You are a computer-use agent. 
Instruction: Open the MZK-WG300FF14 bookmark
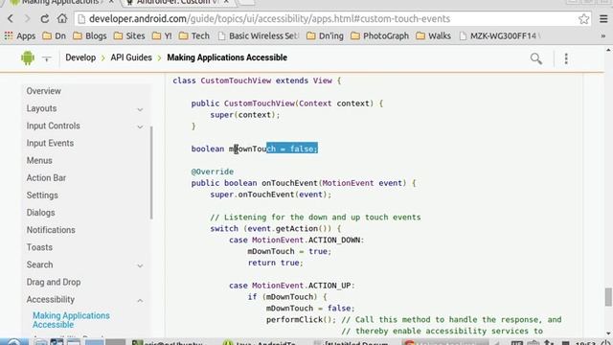(x=499, y=36)
